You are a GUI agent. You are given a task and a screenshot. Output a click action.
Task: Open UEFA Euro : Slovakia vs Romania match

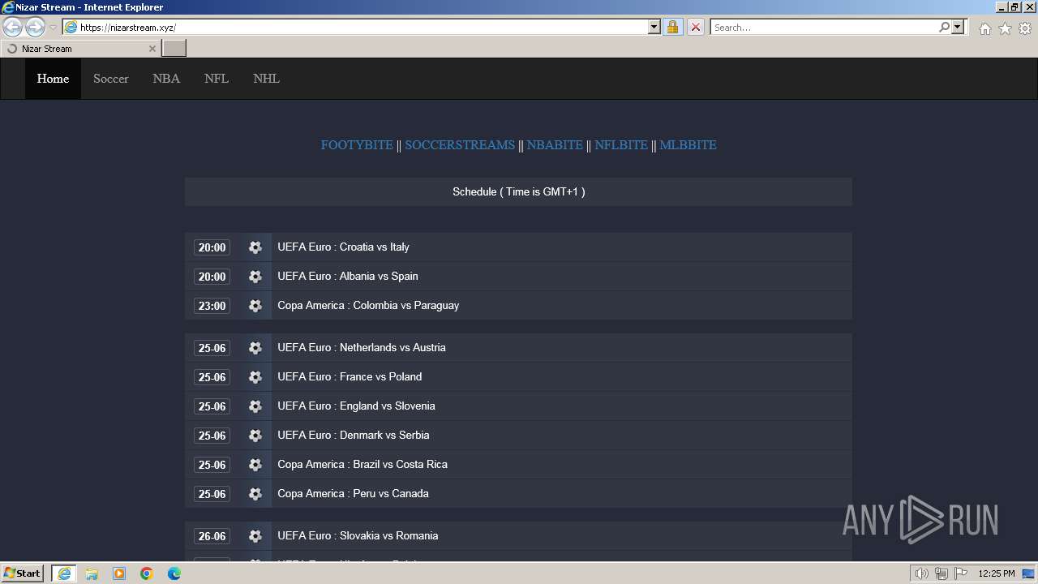pos(358,536)
